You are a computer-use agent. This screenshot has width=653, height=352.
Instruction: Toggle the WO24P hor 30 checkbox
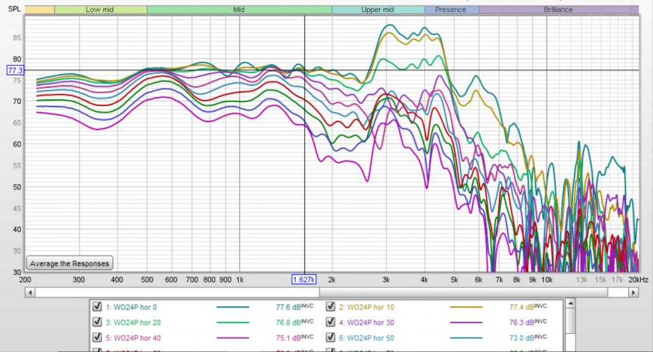(x=330, y=322)
